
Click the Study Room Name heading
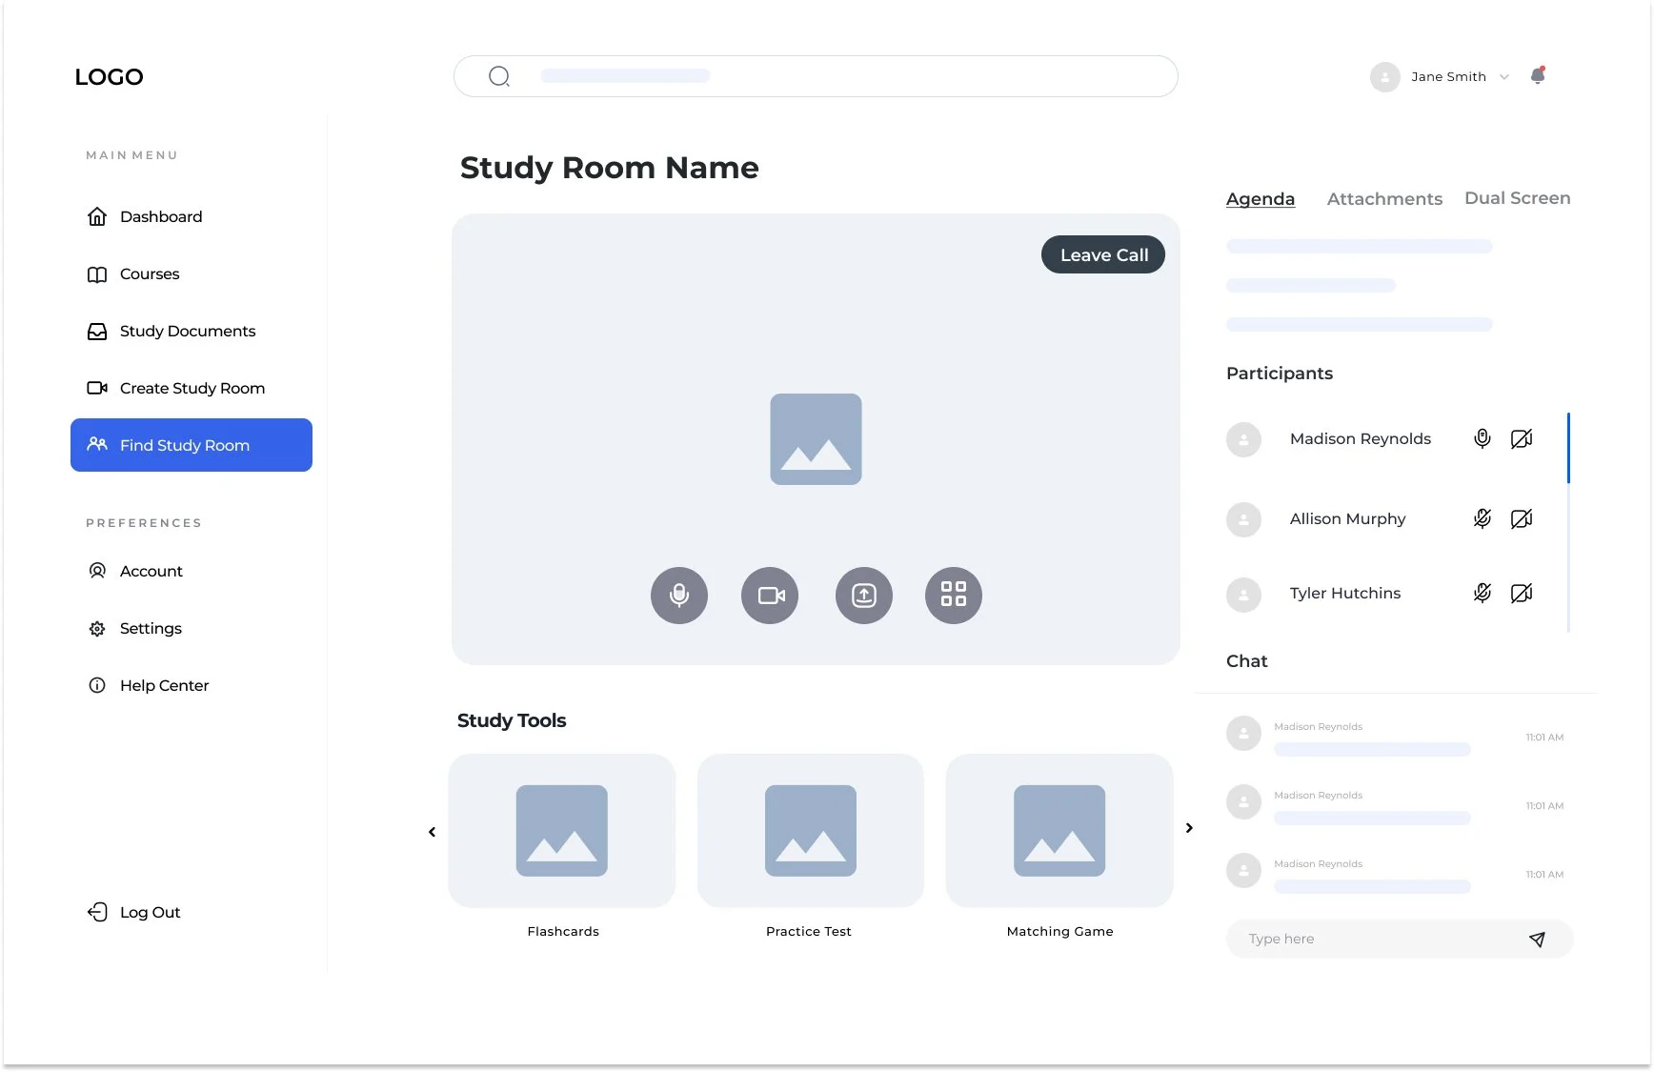coord(610,168)
